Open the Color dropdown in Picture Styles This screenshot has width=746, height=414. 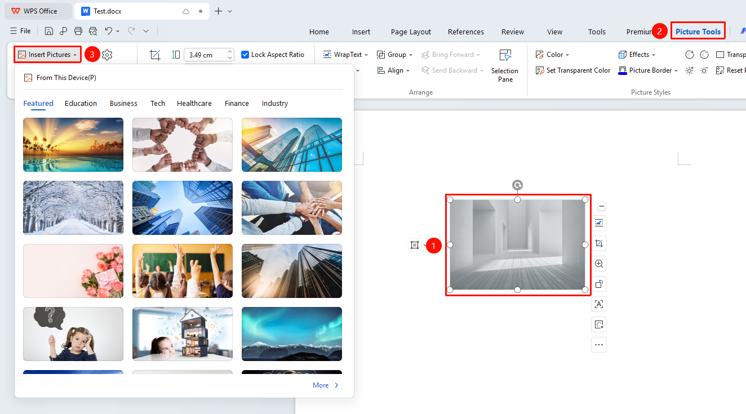552,55
